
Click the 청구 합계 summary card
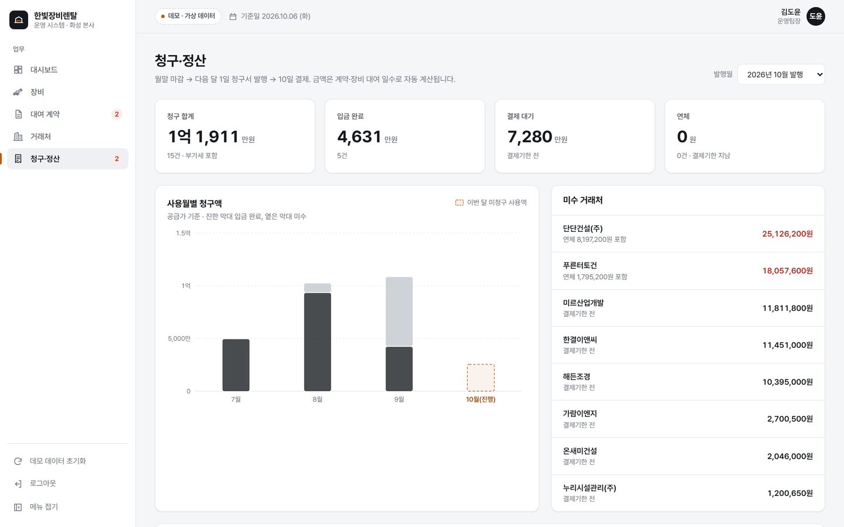[235, 136]
